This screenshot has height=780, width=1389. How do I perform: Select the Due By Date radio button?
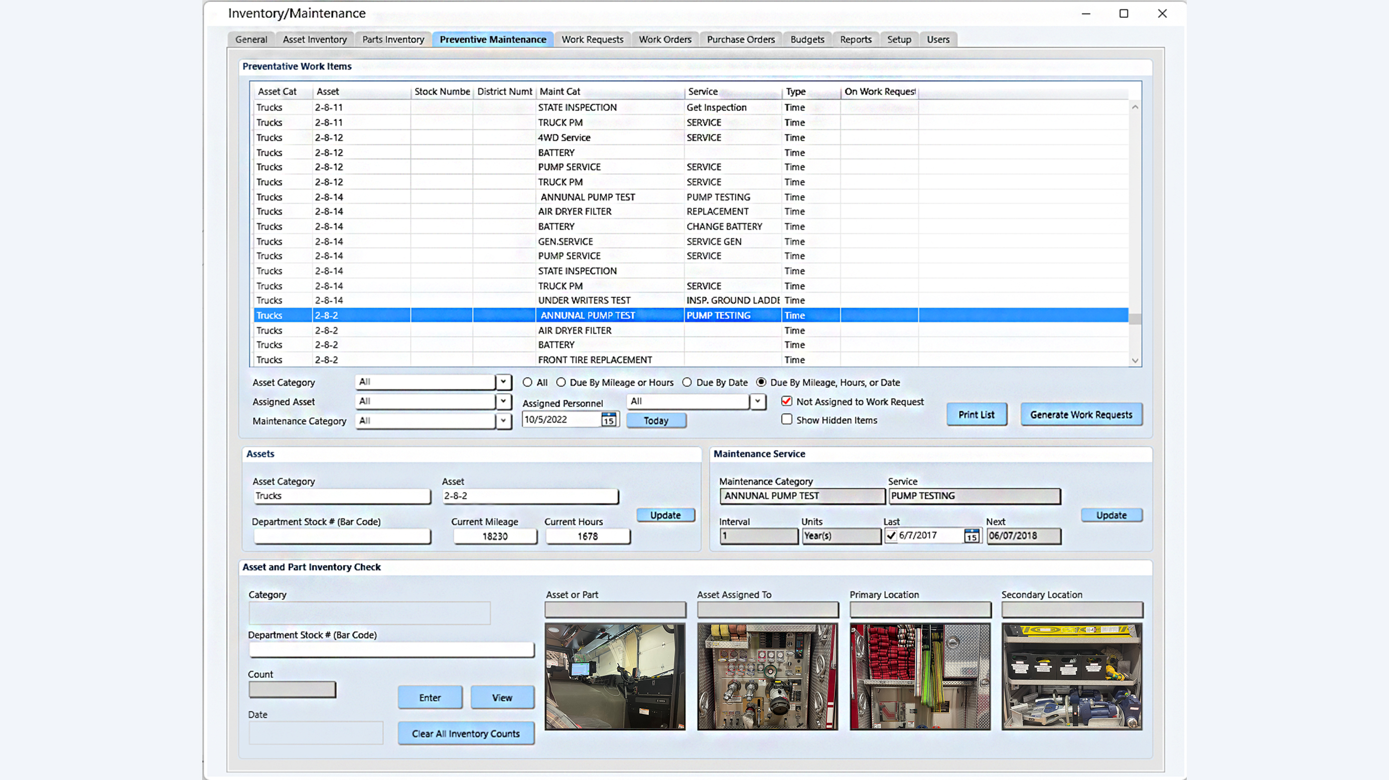(687, 382)
